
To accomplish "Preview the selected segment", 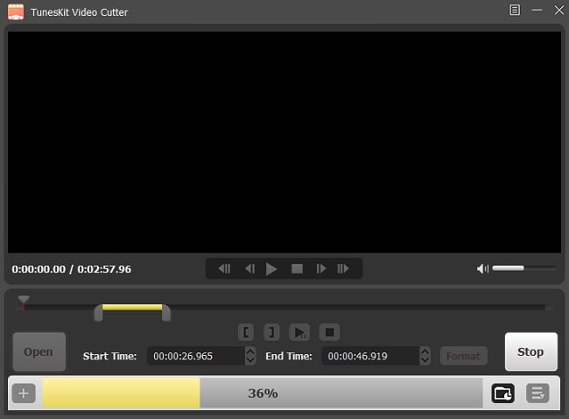I will 299,332.
